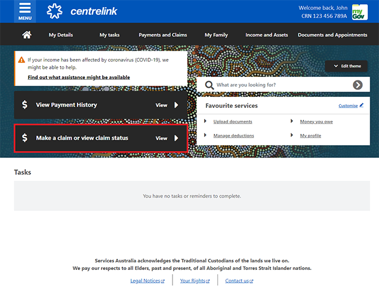
Task: Click the triangle beside Manage deductions
Action: [x=205, y=135]
